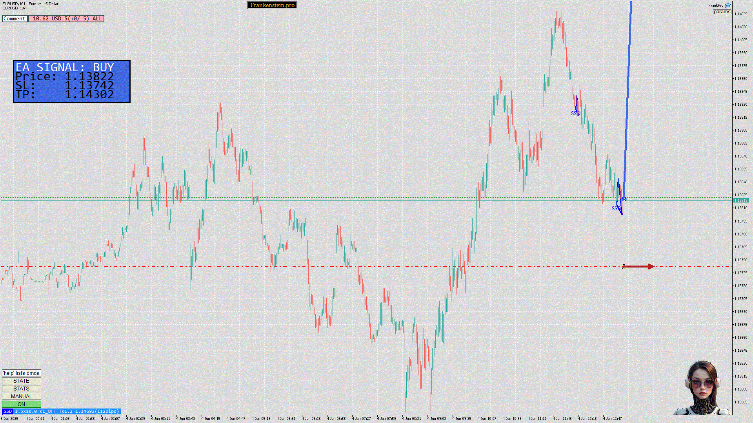753x423 pixels.
Task: Click the 'help' lists cmds command field
Action: [x=21, y=373]
